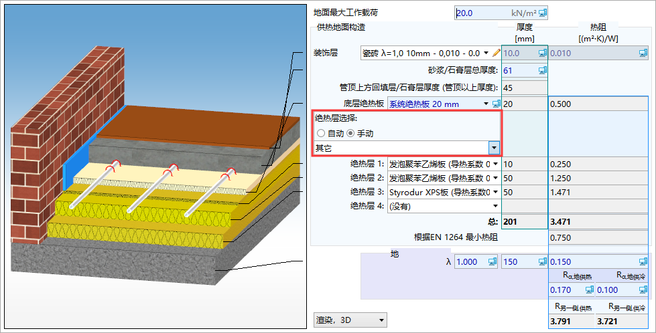Click computer icon in 砂浆/石膏层总厚度 field
The height and width of the screenshot is (333, 656).
click(542, 70)
